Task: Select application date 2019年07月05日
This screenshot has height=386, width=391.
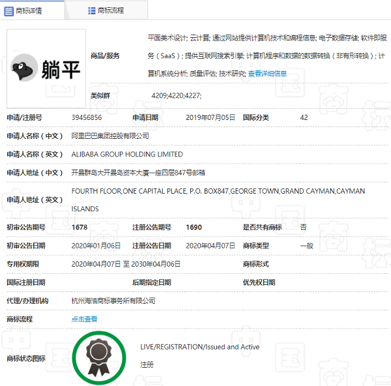Action: [x=210, y=117]
